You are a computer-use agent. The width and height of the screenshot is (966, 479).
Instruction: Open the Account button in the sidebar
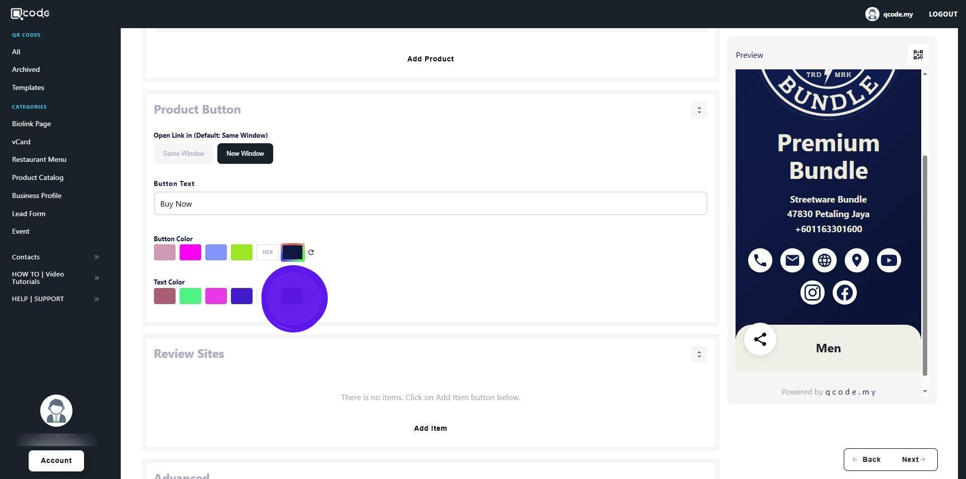point(56,461)
